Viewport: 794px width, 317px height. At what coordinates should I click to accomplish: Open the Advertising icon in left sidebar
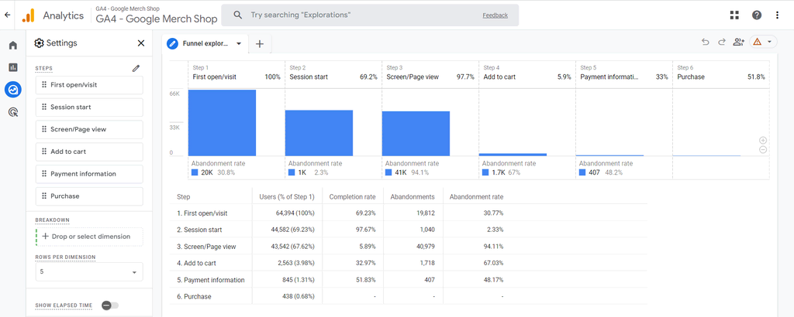[12, 112]
